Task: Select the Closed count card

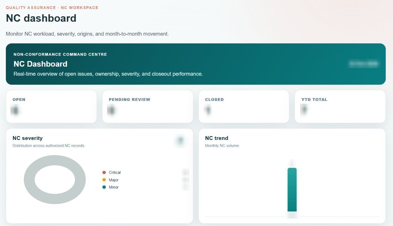Action: 244,106
